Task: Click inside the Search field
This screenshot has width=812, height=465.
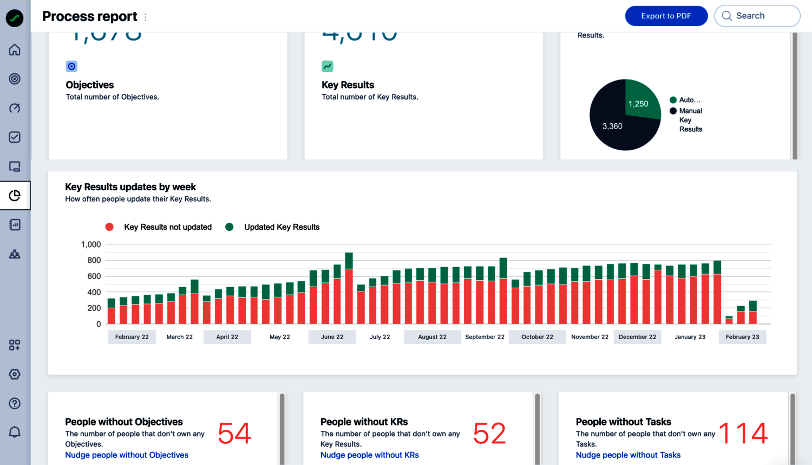Action: click(x=757, y=16)
